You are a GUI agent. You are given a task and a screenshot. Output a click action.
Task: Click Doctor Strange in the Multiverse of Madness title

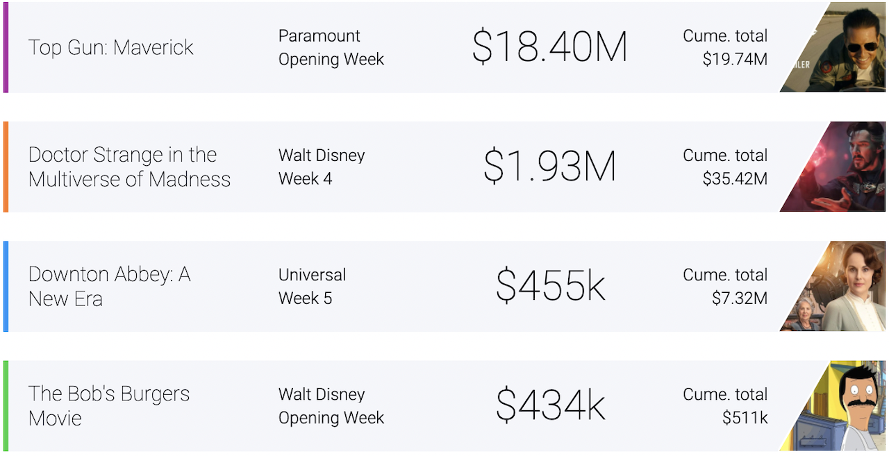click(129, 167)
